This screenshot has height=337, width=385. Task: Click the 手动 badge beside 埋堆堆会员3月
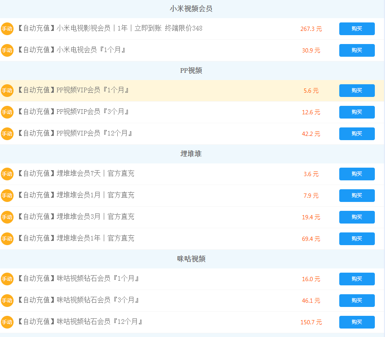pyautogui.click(x=7, y=217)
